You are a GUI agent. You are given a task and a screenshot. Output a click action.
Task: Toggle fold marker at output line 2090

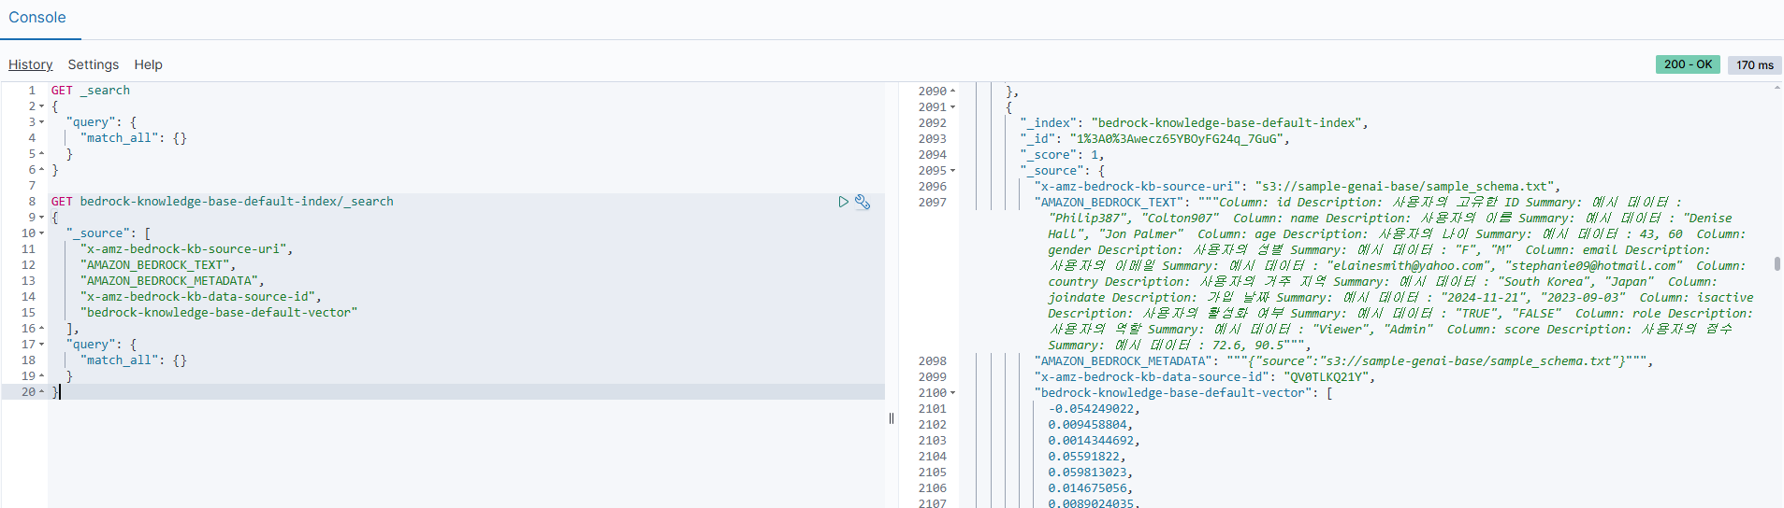pyautogui.click(x=952, y=92)
